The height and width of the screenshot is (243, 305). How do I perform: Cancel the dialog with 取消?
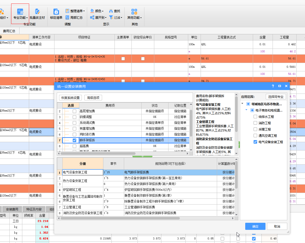point(277,226)
